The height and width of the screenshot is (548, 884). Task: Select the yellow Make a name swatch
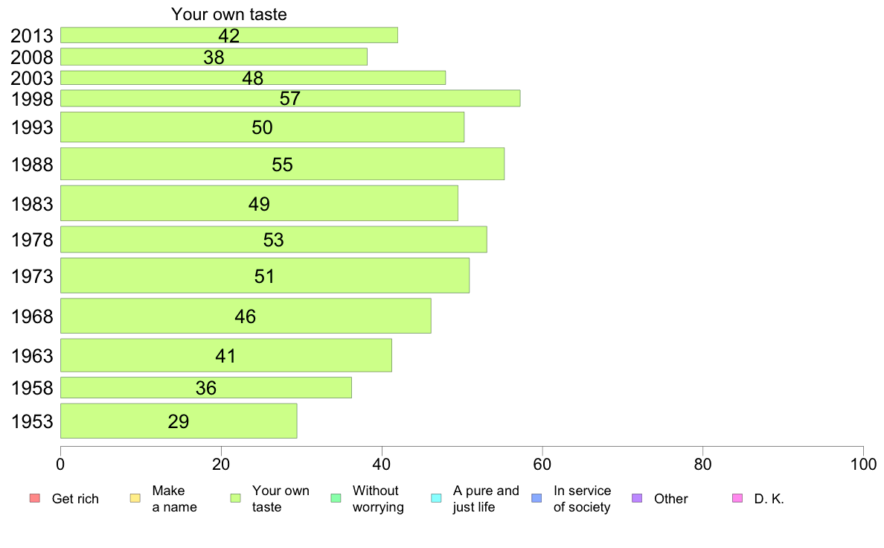click(135, 498)
